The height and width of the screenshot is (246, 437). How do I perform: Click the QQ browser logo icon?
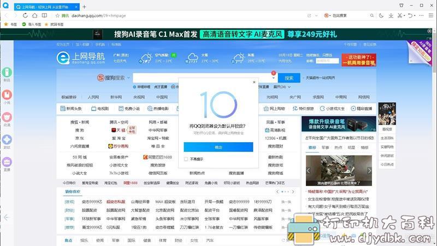pyautogui.click(x=5, y=5)
